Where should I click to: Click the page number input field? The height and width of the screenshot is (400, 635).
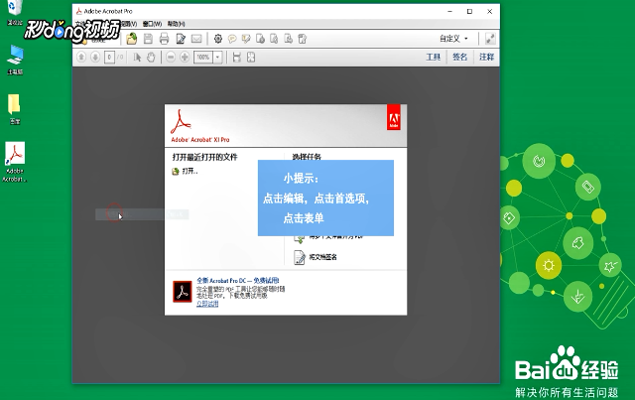[109, 58]
